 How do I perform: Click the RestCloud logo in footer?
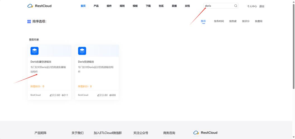click(x=205, y=133)
